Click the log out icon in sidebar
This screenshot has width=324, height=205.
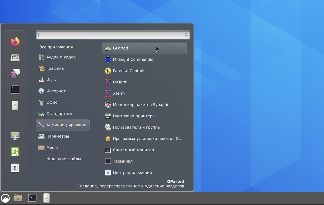[15, 152]
